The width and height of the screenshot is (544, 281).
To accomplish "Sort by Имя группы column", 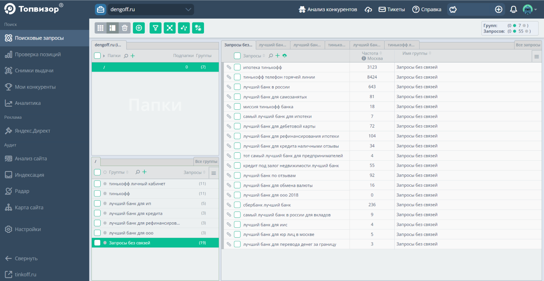I will click(417, 53).
